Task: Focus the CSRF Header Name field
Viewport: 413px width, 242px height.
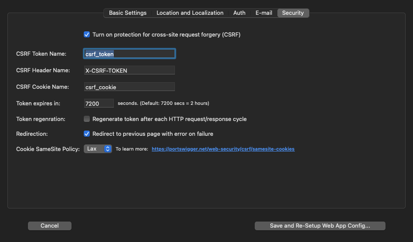Action: coord(129,70)
